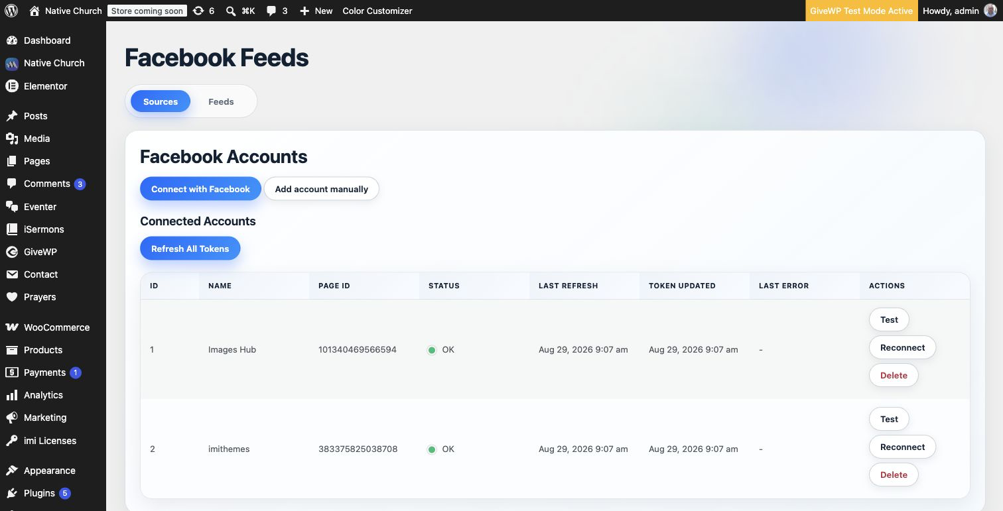Click the WordPress logo icon in admin bar
This screenshot has width=1003, height=511.
coord(11,11)
